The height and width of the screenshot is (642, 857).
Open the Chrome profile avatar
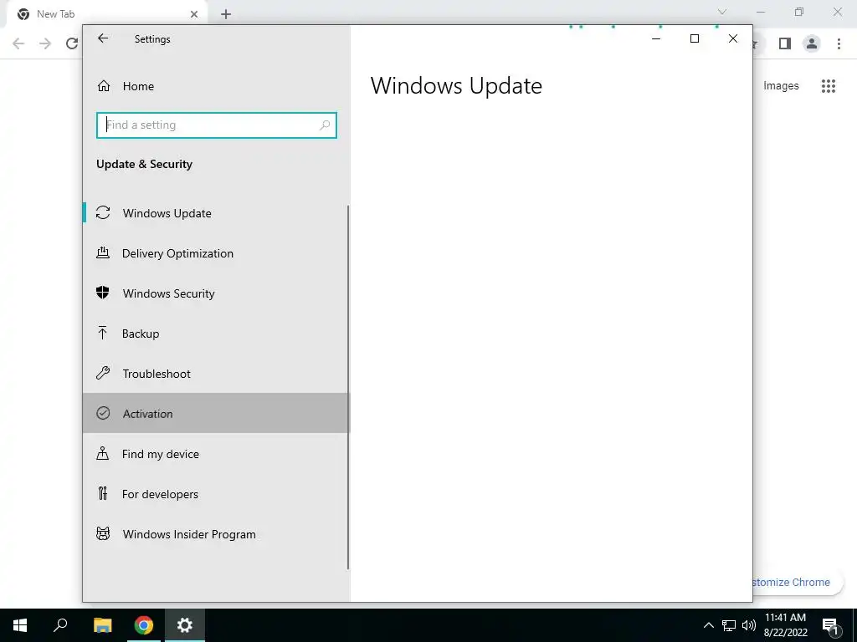point(812,43)
